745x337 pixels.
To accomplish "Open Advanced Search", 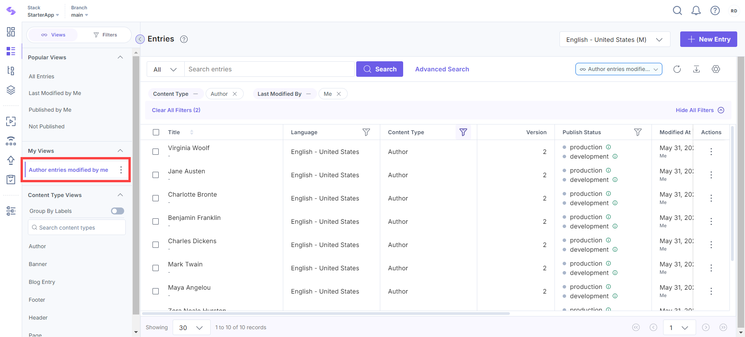I will click(x=442, y=69).
